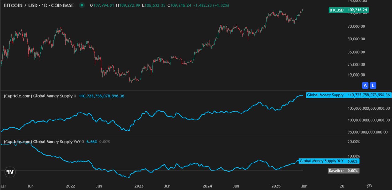Click the high value H109,272.99
This screenshot has width=392, height=190.
click(128, 5)
